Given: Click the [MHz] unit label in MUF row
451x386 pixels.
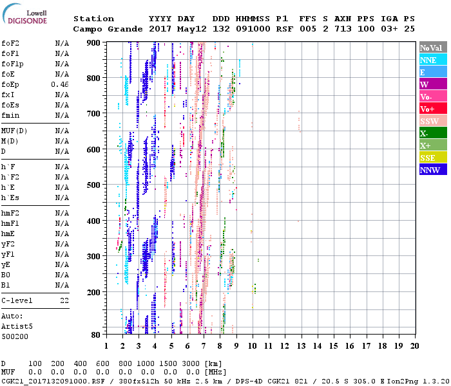Looking at the screenshot, I should click(x=215, y=372).
